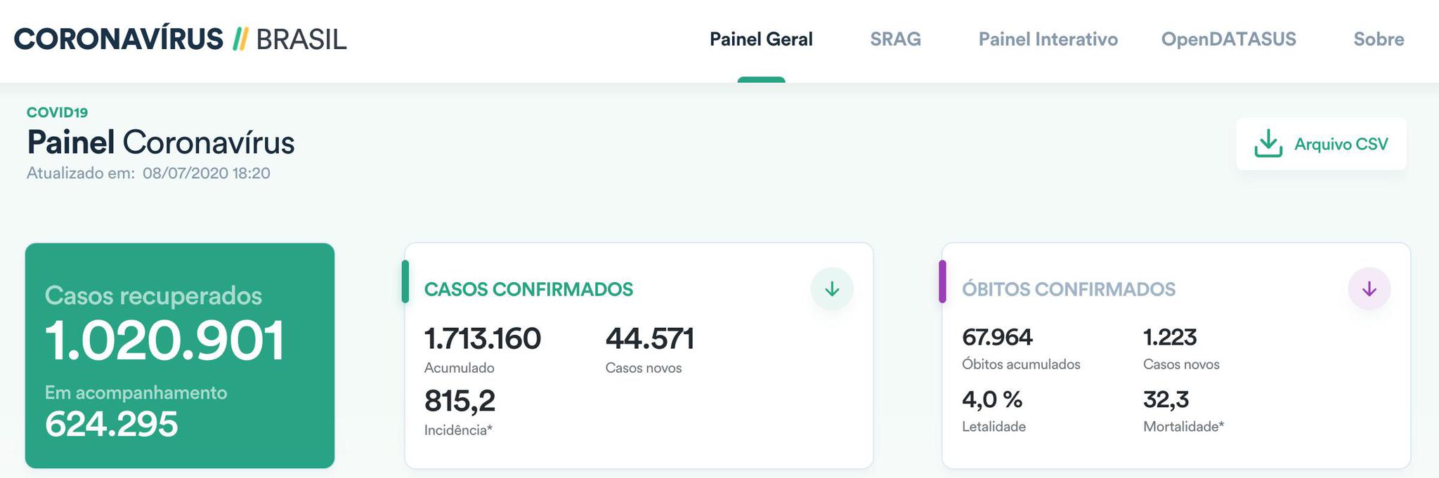Select the Casos recuperados green card
Image resolution: width=1439 pixels, height=478 pixels.
click(x=180, y=356)
